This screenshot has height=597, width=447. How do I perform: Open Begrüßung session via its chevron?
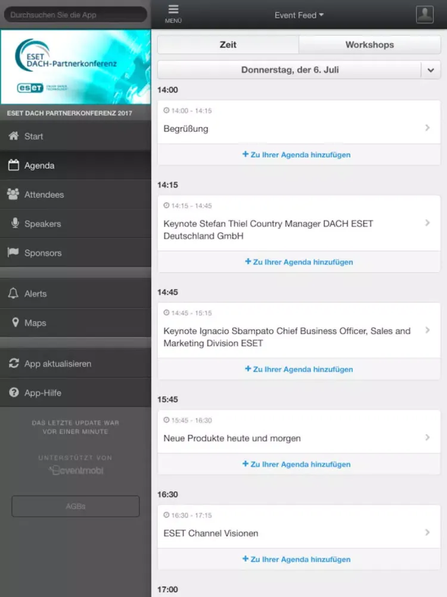(427, 128)
